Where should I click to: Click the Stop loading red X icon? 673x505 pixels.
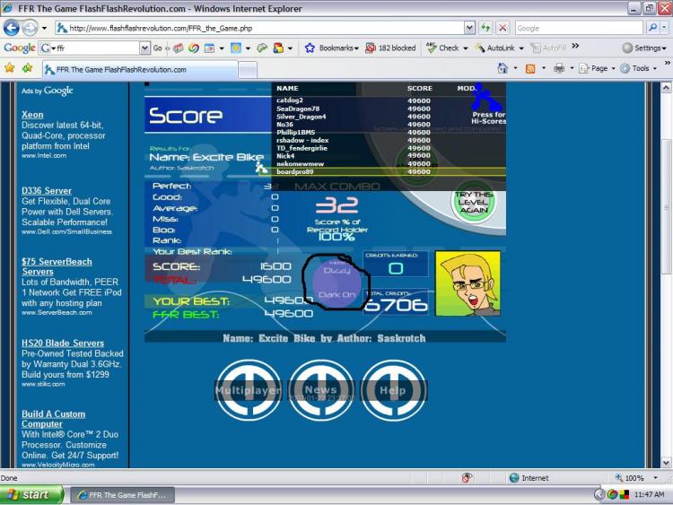[x=503, y=29]
